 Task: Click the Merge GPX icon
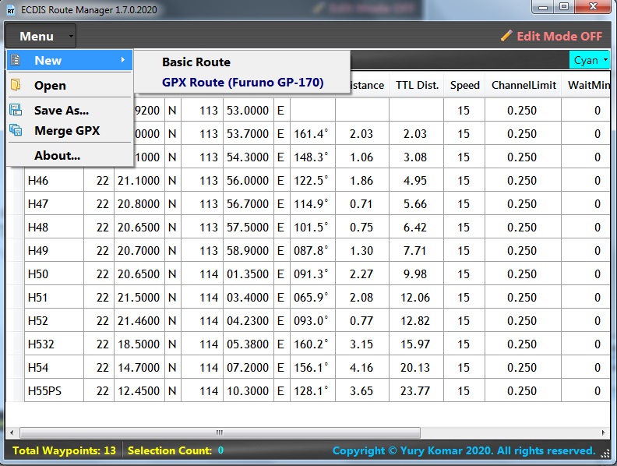click(x=16, y=130)
